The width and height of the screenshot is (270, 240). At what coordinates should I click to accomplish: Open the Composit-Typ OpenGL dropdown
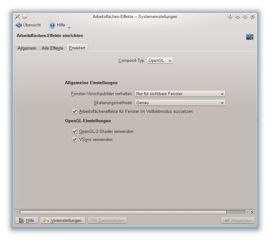click(160, 61)
